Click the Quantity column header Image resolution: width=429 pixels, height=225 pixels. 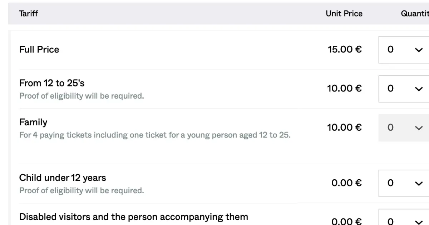(415, 14)
